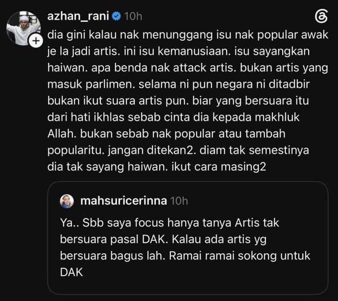Open azhan_rani's profile picture
338x301 pixels.
pos(23,28)
